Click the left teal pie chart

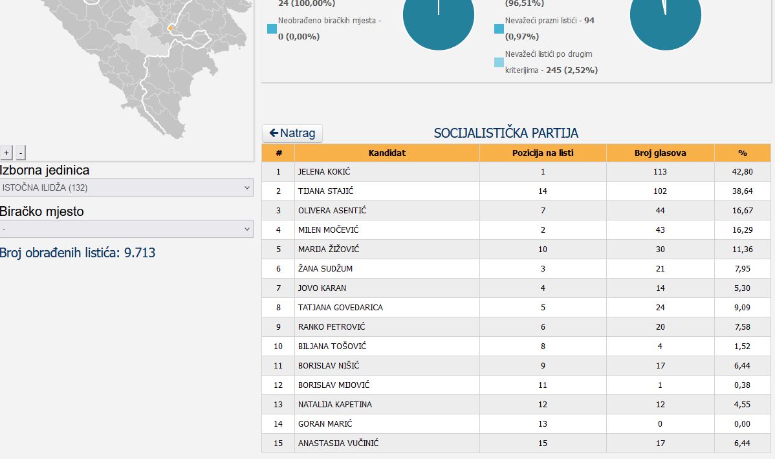439,15
